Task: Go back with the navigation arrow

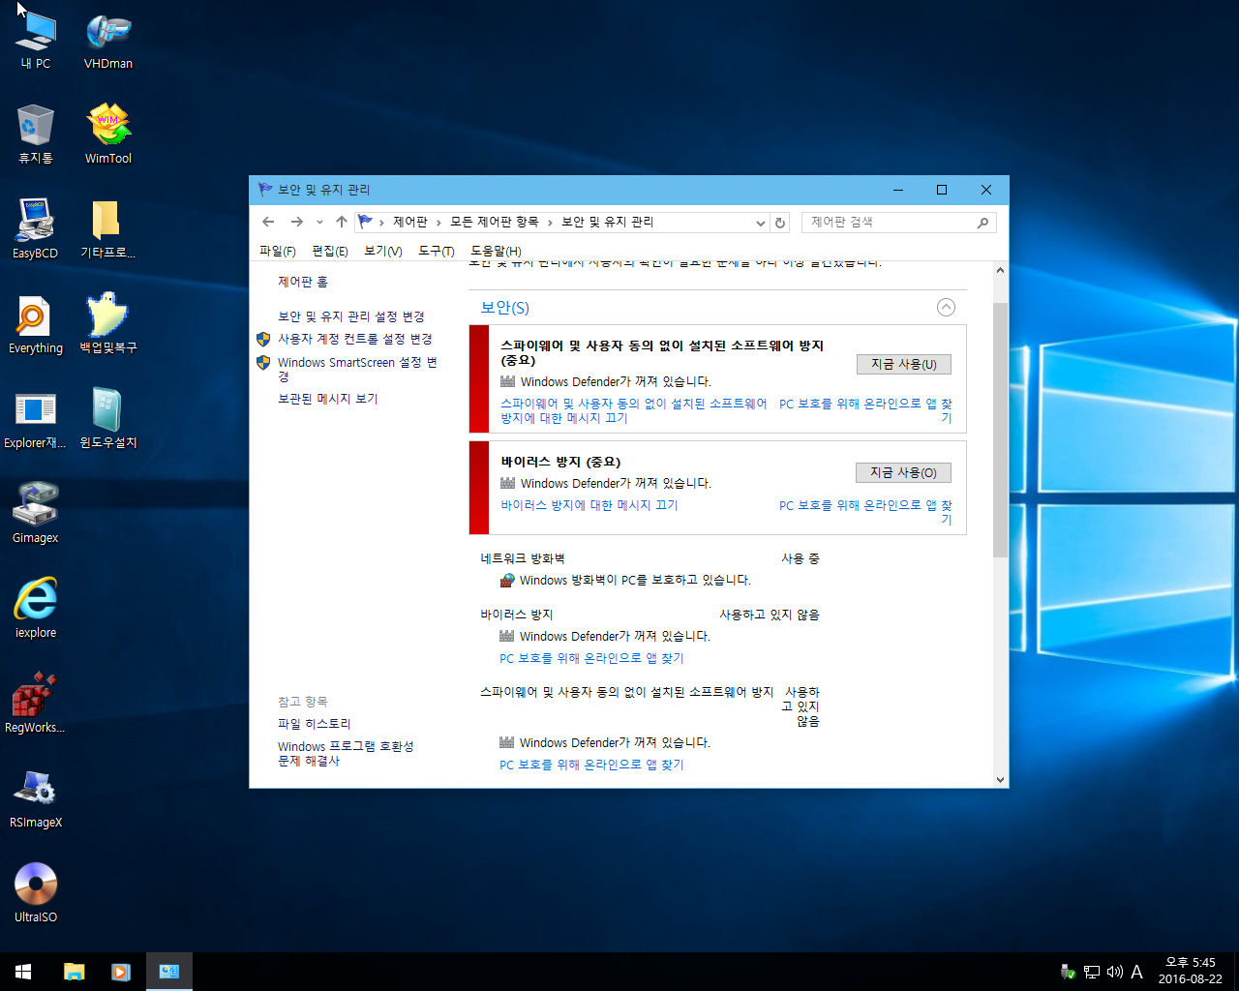Action: tap(269, 222)
